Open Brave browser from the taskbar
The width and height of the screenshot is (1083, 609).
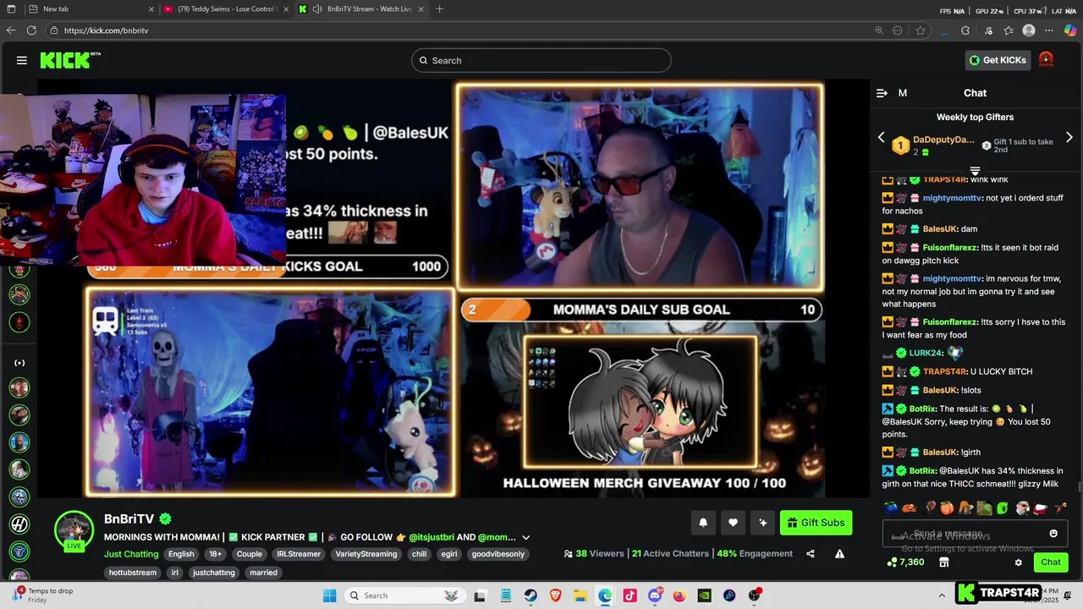tap(556, 595)
